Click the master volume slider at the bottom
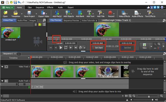 (x=152, y=100)
